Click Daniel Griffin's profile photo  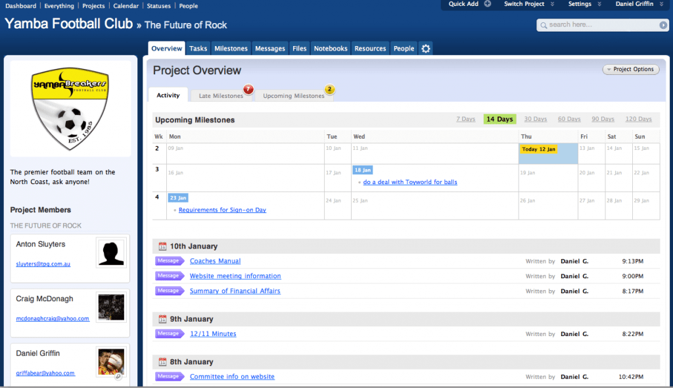[x=111, y=362]
